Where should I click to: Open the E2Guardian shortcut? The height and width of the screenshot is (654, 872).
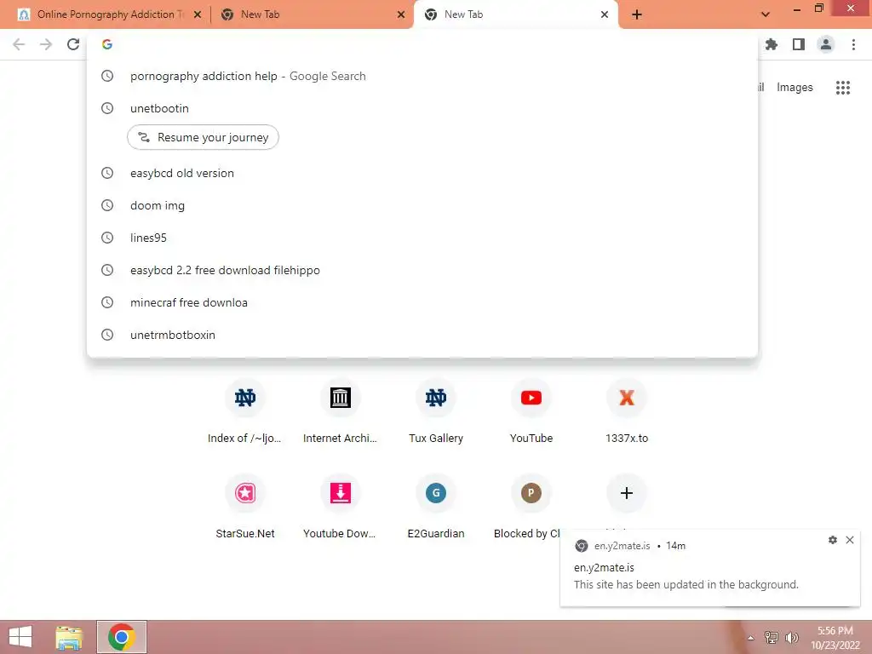(436, 508)
